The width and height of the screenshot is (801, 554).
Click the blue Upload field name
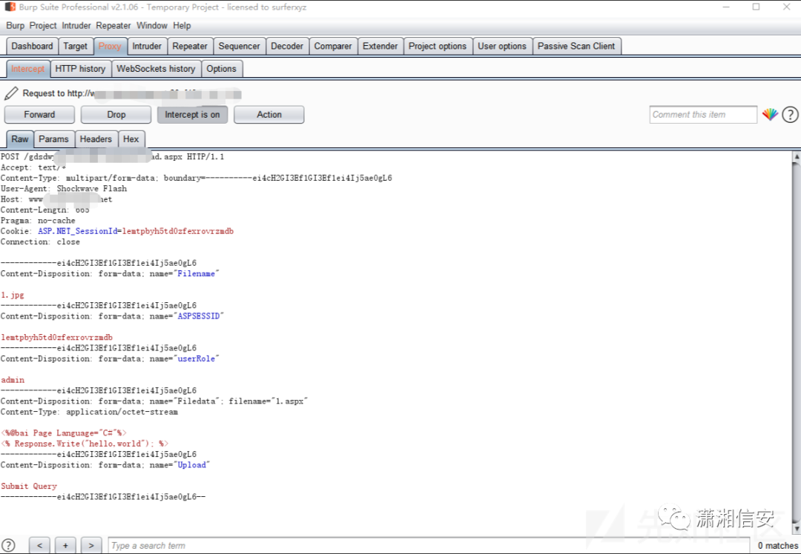coord(191,465)
